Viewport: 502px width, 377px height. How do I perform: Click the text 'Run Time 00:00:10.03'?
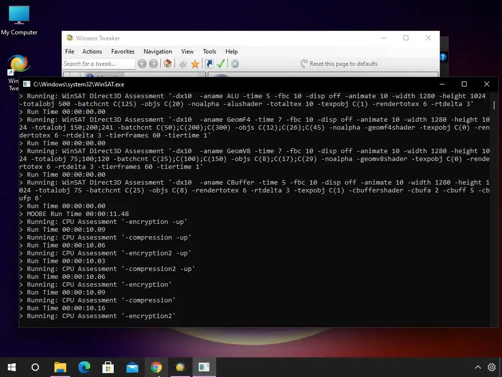click(x=66, y=261)
